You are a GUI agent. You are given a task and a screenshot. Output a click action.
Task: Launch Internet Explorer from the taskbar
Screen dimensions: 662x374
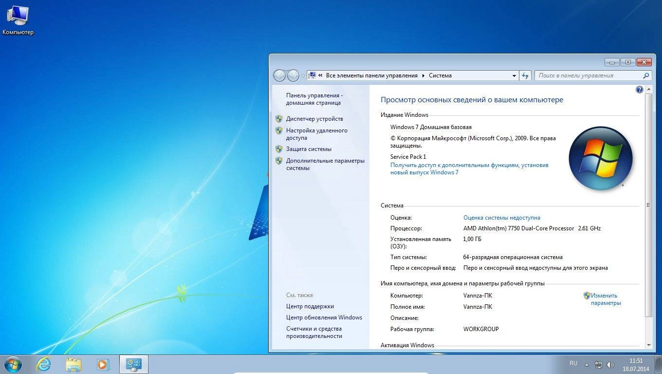[43, 364]
